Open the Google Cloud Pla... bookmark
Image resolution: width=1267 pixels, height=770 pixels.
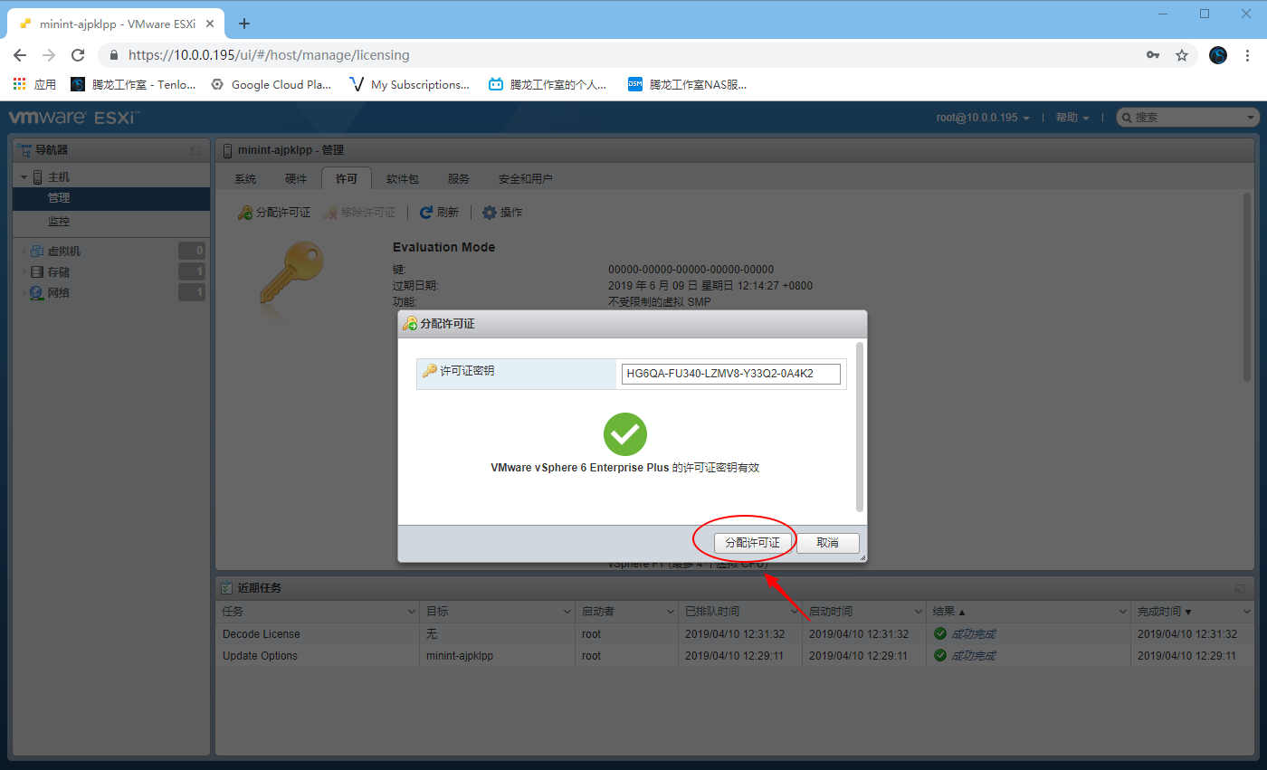point(271,84)
